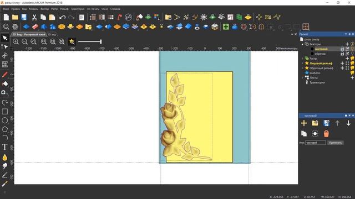Click the Zoom in magnifier in view toolbar
This screenshot has height=199, width=355.
click(x=16, y=41)
